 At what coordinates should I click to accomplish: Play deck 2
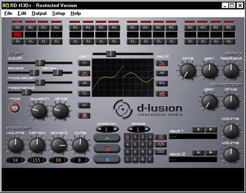click(x=211, y=152)
